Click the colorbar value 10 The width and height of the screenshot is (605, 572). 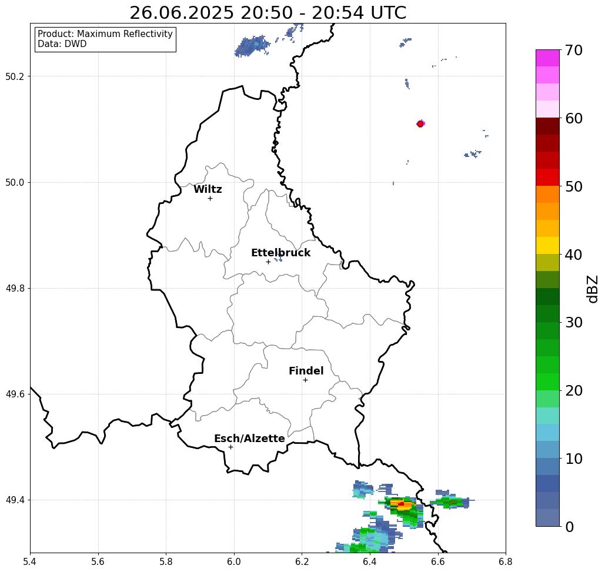click(x=573, y=459)
